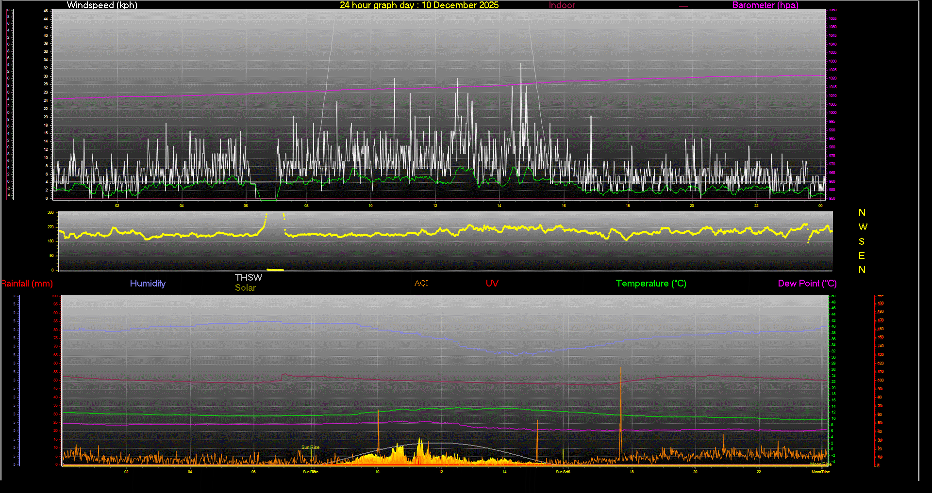The height and width of the screenshot is (493, 932).
Task: Click the 24 hour graph day title
Action: coord(419,5)
